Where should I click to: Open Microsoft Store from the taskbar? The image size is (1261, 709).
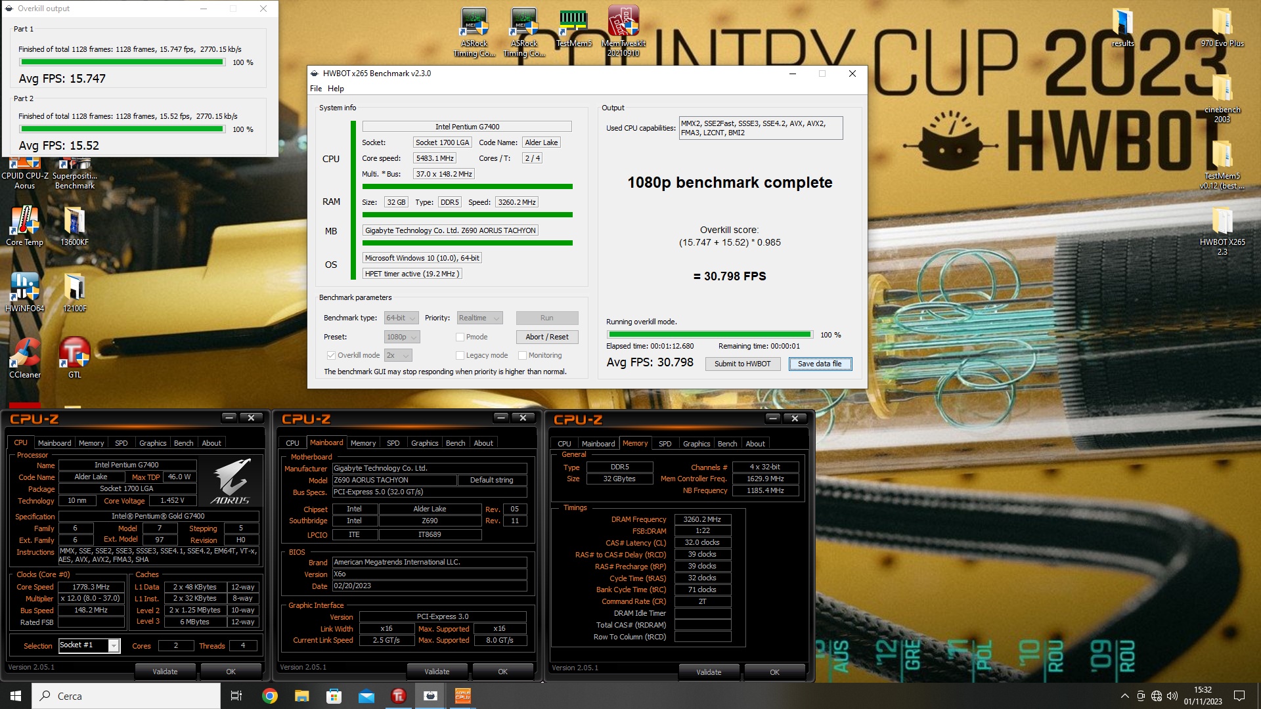(334, 696)
